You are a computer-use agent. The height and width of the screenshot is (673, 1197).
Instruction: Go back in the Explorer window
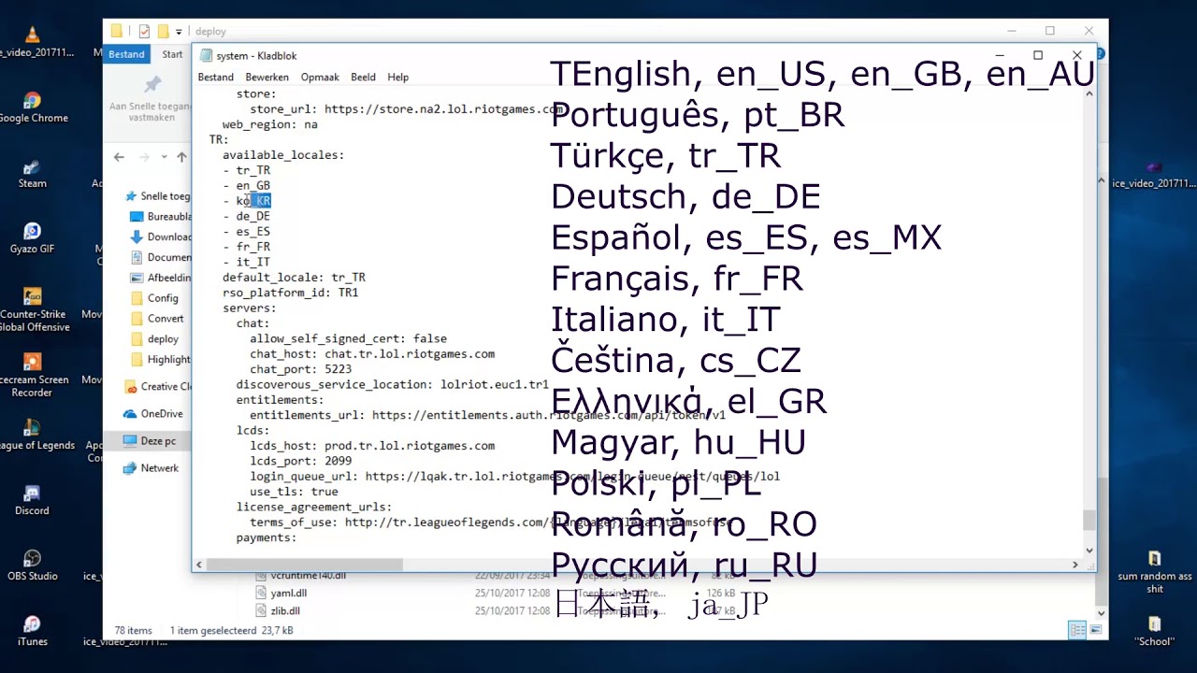[x=119, y=157]
